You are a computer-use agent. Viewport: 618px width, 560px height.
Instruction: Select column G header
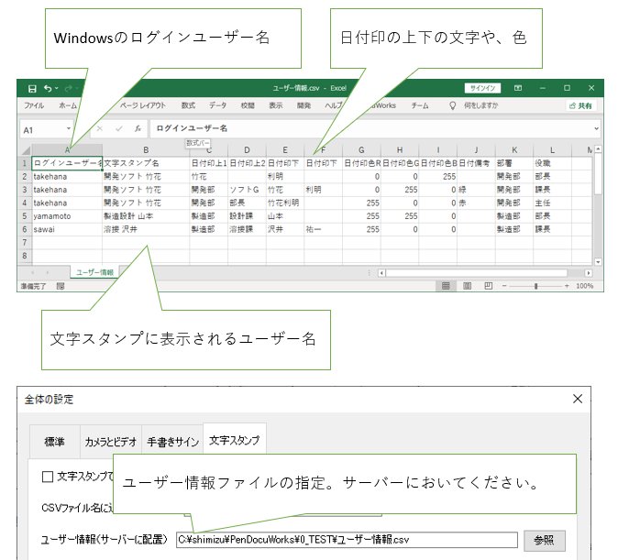point(361,150)
